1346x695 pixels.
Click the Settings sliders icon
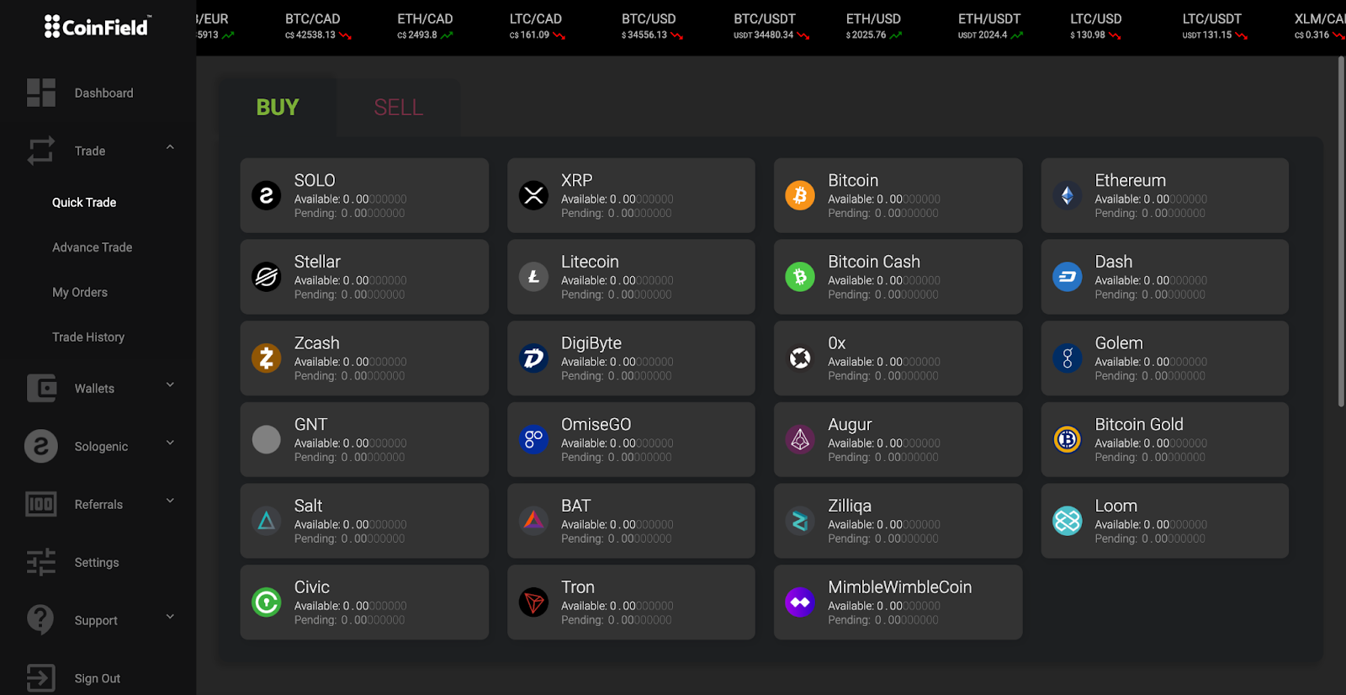click(x=41, y=562)
